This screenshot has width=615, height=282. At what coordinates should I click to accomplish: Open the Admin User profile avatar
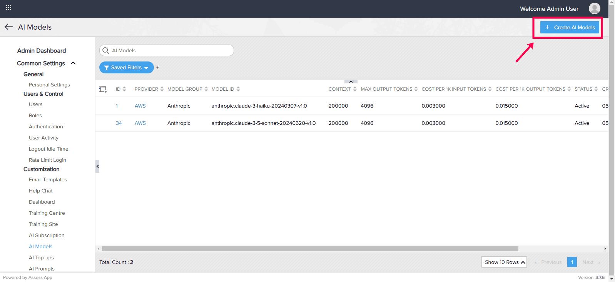(x=594, y=8)
